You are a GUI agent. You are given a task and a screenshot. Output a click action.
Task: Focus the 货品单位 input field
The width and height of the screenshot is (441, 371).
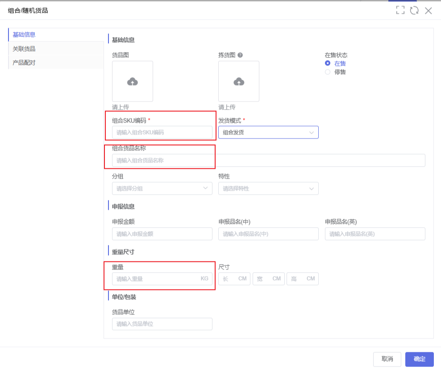(x=162, y=324)
